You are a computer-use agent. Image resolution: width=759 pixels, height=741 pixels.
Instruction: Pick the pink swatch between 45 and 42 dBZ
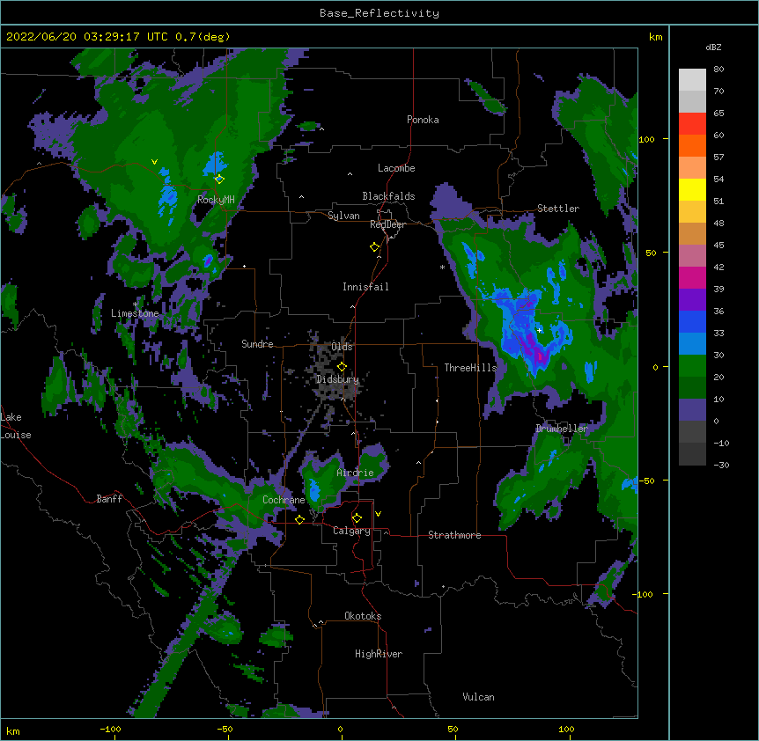tap(692, 256)
